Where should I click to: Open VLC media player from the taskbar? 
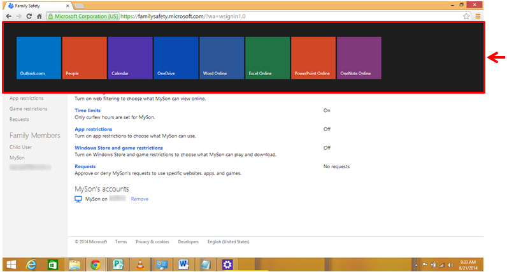point(140,264)
